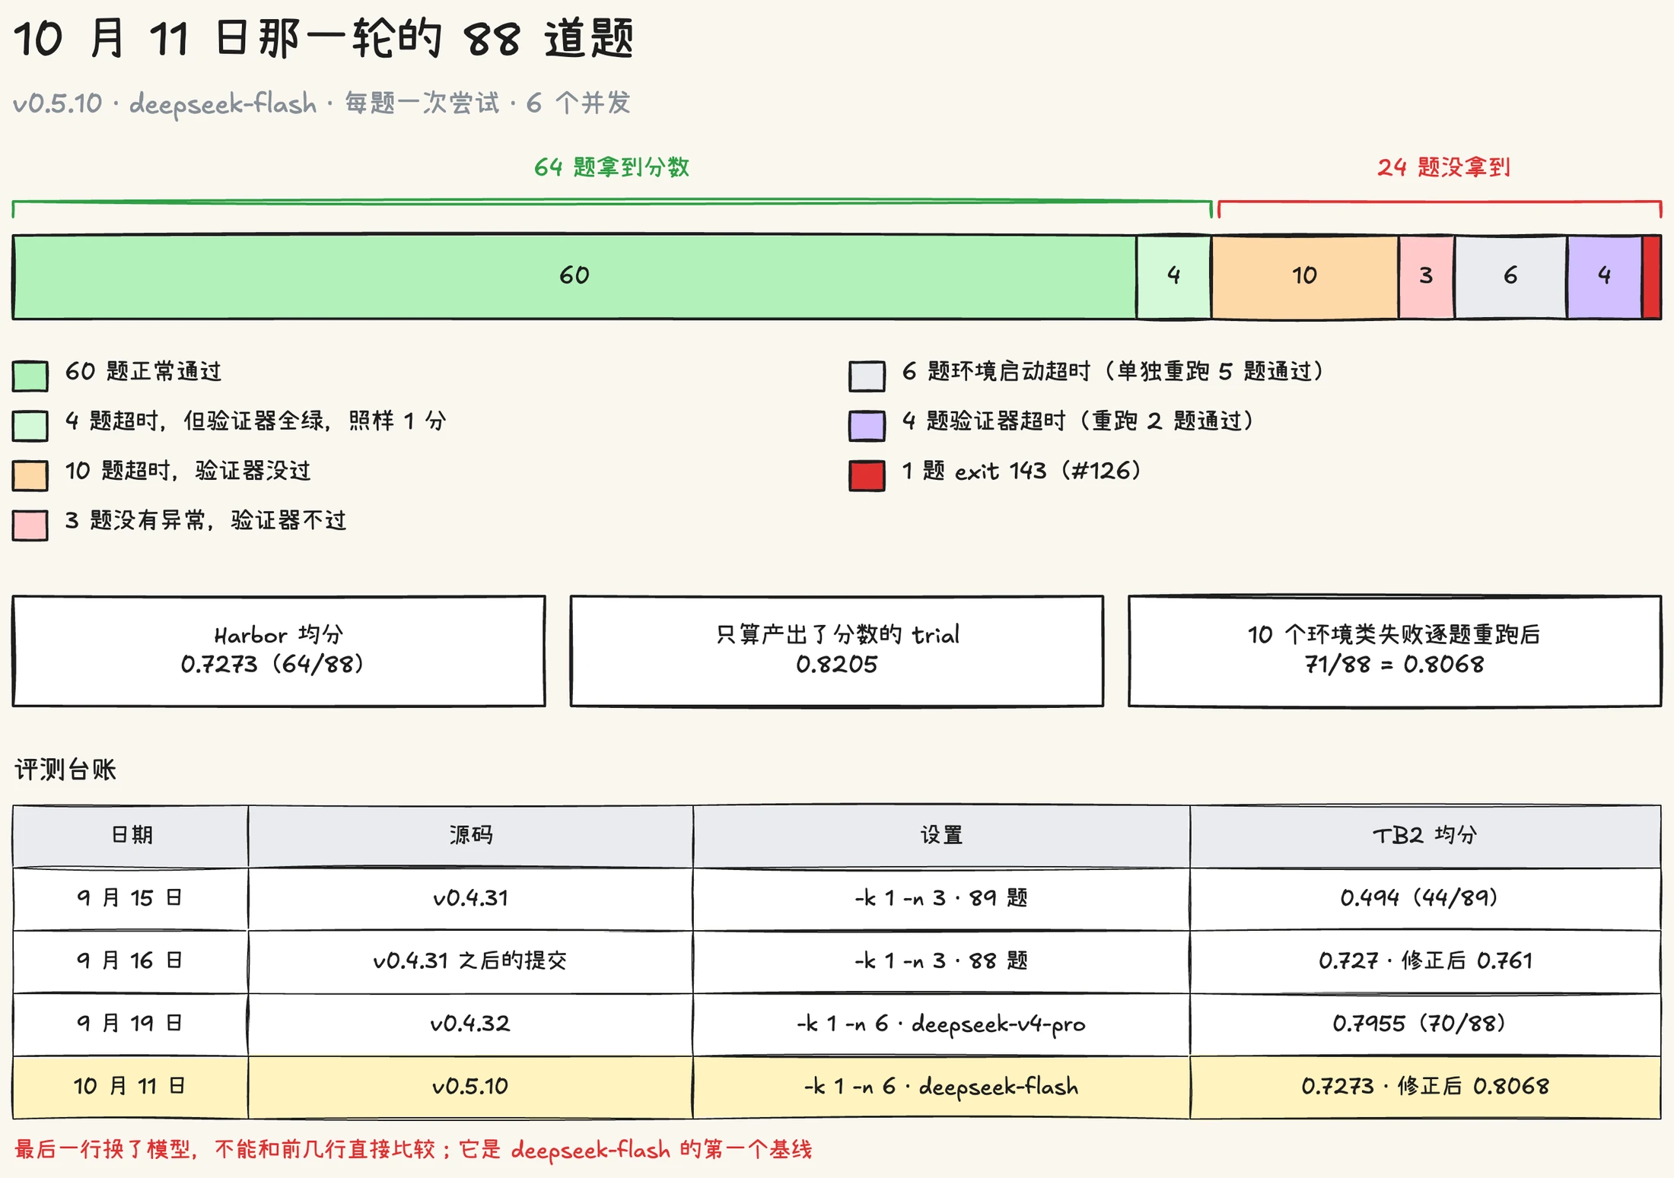
Task: Click the TB2 均分 column header
Action: tap(1425, 836)
